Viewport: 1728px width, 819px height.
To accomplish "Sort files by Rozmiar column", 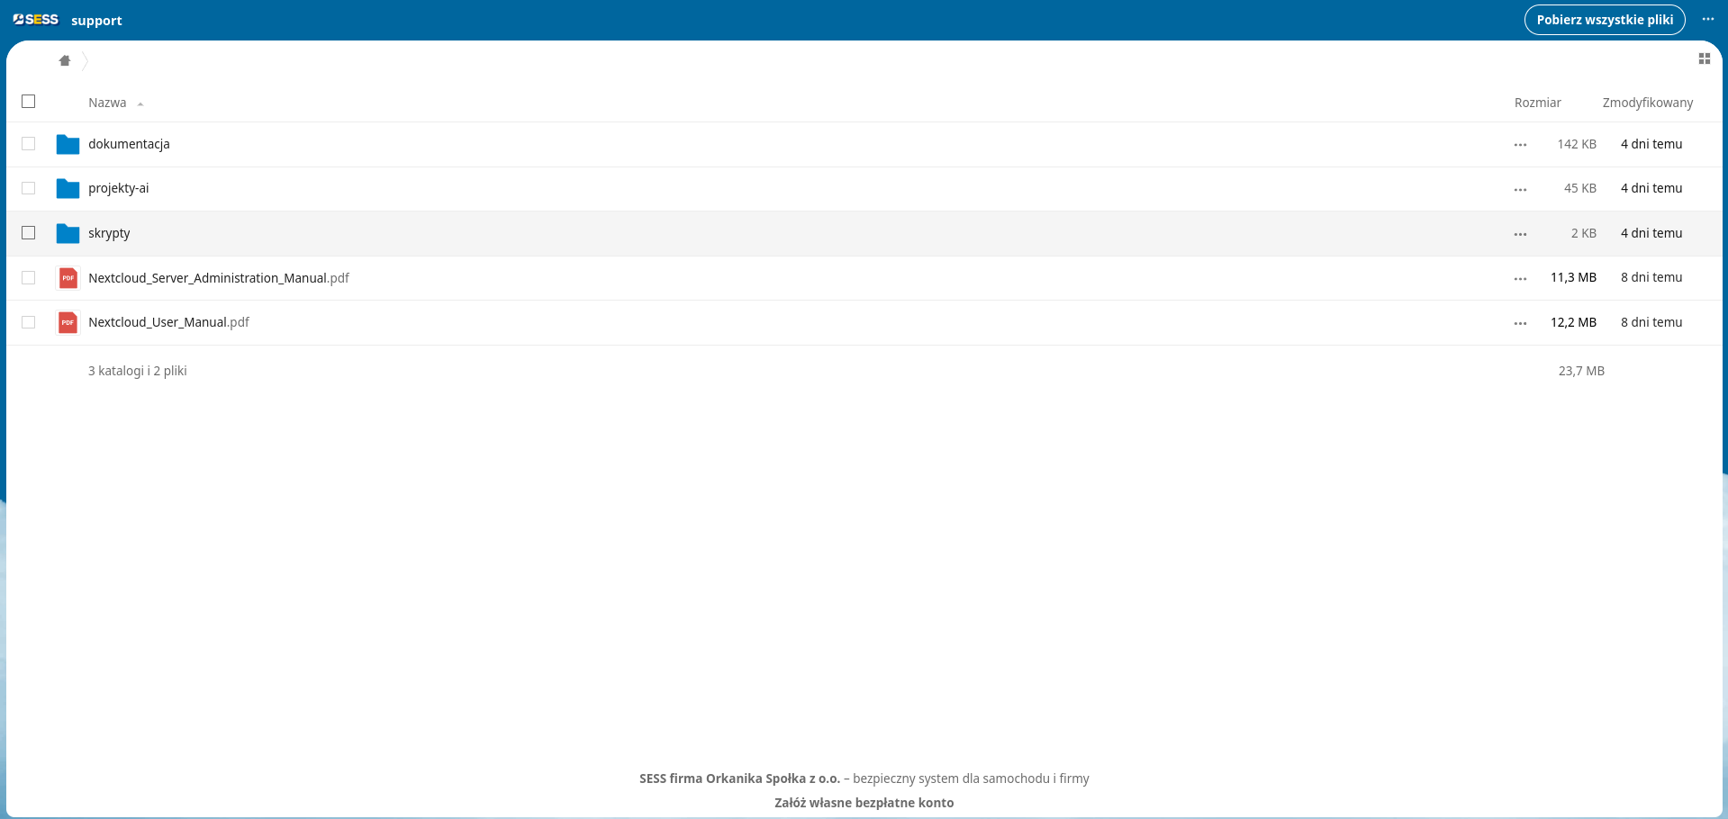I will click(x=1537, y=103).
